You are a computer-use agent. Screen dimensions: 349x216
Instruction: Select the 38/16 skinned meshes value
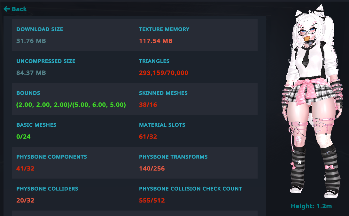(x=148, y=105)
